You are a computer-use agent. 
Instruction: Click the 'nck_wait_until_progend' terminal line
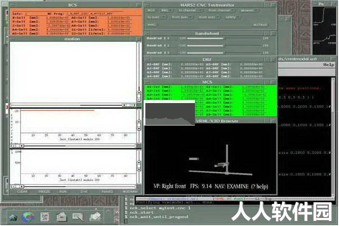(159, 217)
